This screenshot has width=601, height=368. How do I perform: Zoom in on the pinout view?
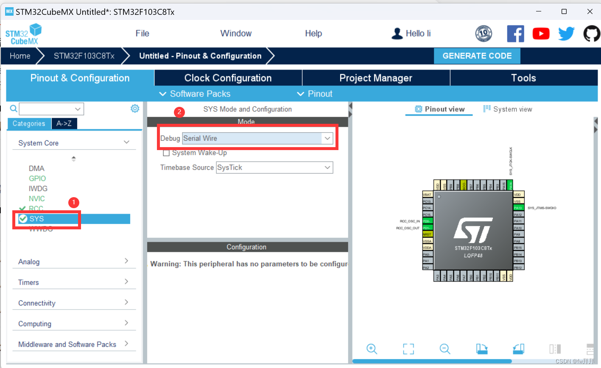click(372, 349)
